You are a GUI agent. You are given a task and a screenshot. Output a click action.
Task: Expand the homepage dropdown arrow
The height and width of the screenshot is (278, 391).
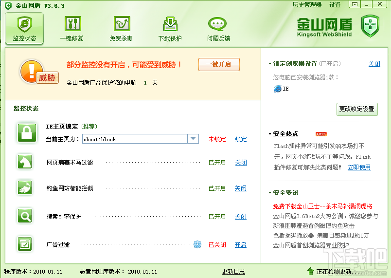[x=193, y=139]
